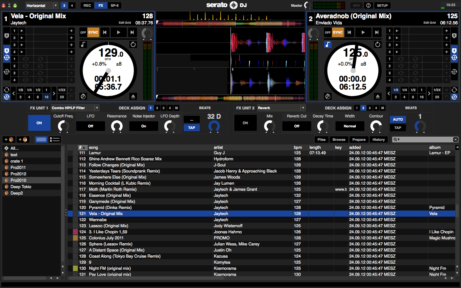461x288 pixels.
Task: Open the Files panel
Action: tap(321, 140)
